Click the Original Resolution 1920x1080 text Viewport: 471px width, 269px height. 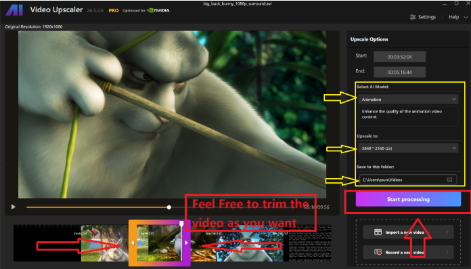click(x=34, y=27)
